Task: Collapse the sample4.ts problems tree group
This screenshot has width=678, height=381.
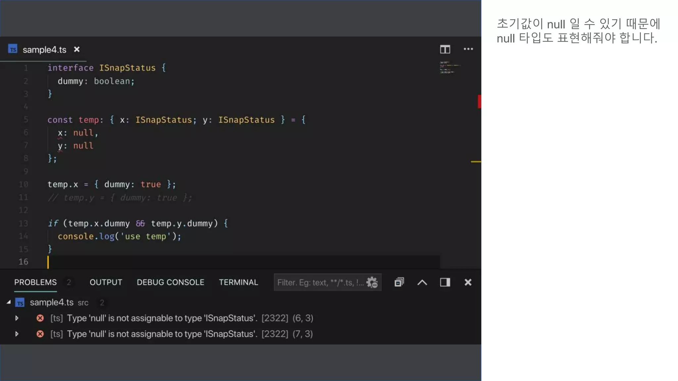Action: tap(9, 302)
